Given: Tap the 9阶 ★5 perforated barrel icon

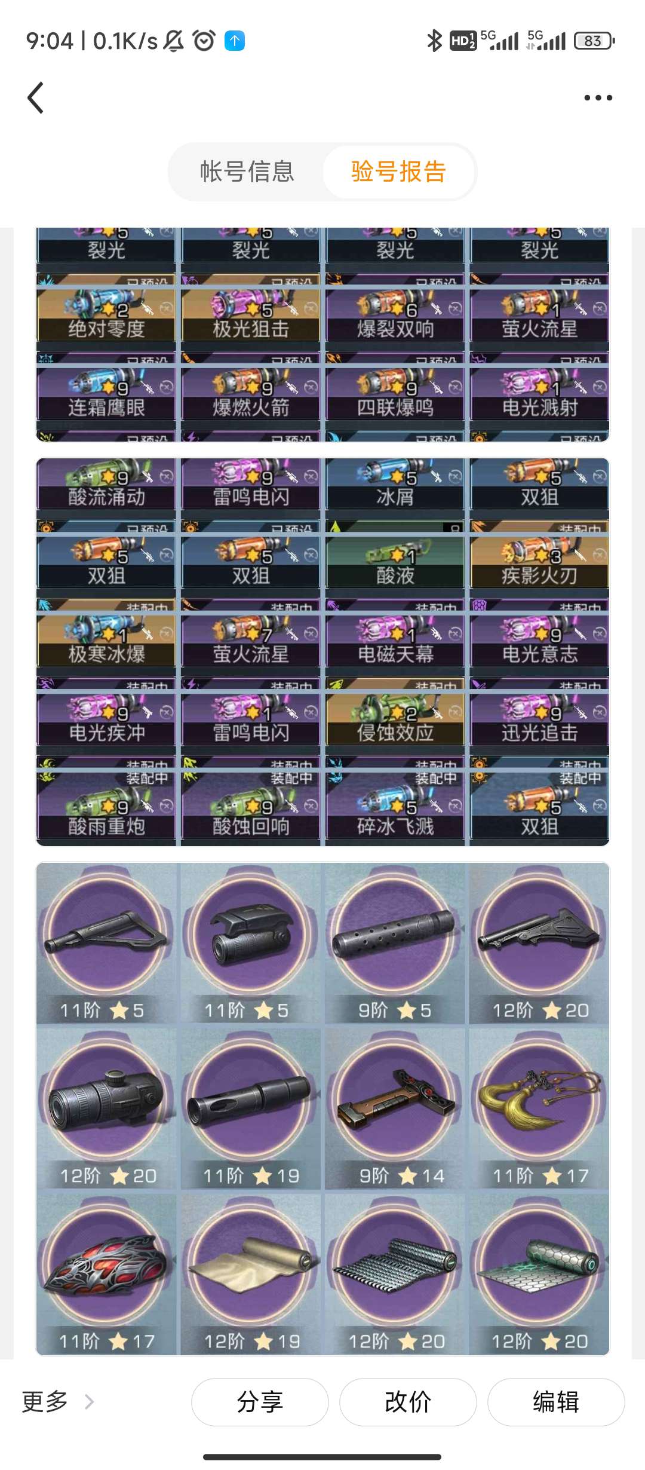Looking at the screenshot, I should [x=395, y=943].
